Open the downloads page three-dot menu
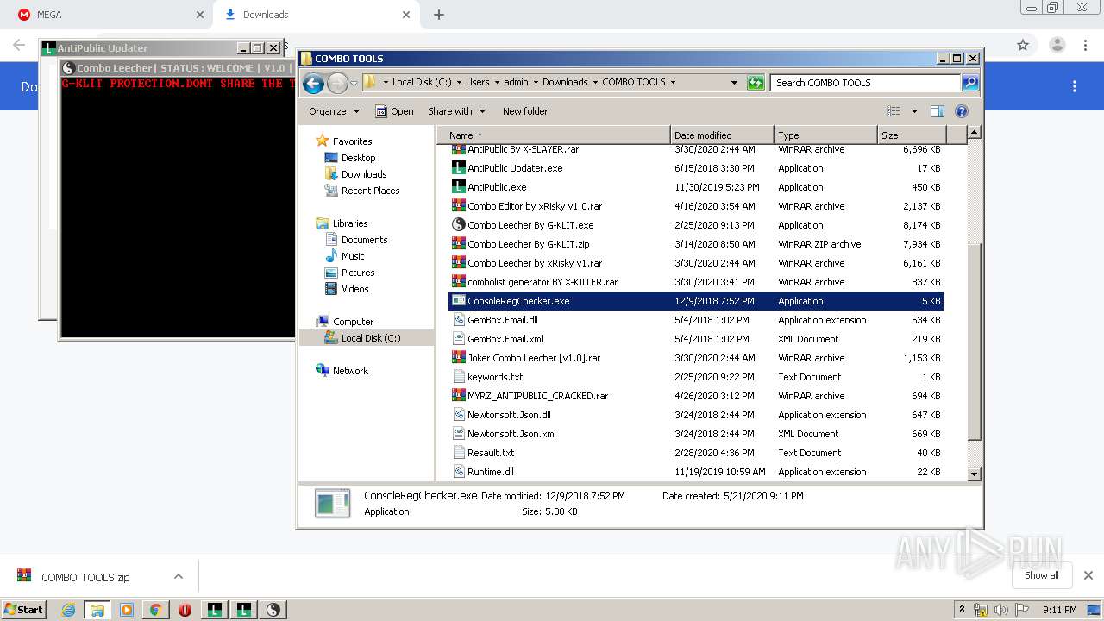The image size is (1104, 621). (x=1075, y=86)
